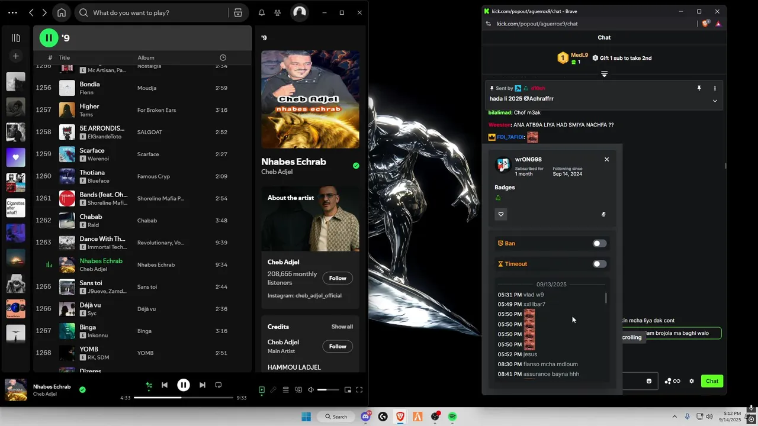Open Connect to a device icon
The image size is (758, 426).
(x=298, y=390)
